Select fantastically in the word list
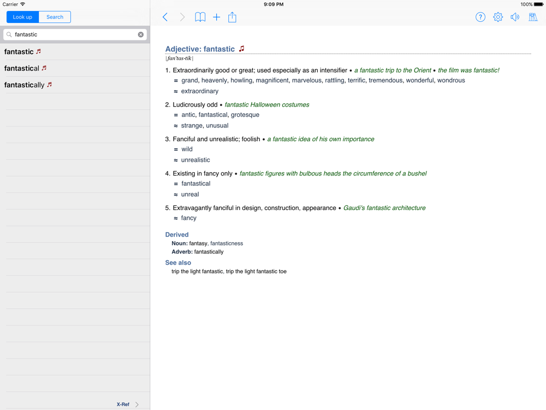The image size is (546, 410). [24, 85]
